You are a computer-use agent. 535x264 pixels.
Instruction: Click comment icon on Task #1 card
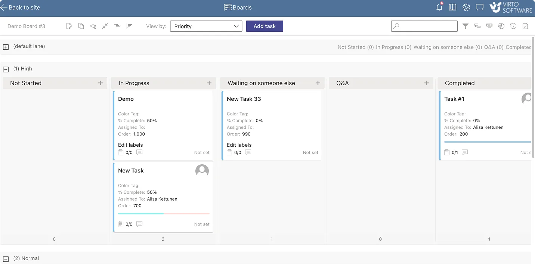(465, 152)
